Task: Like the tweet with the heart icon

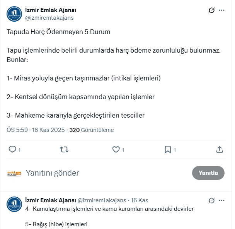Action: click(x=116, y=149)
